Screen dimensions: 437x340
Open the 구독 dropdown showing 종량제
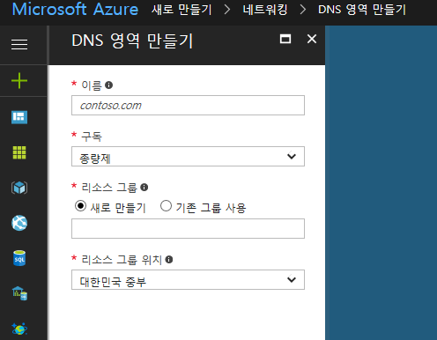click(188, 157)
